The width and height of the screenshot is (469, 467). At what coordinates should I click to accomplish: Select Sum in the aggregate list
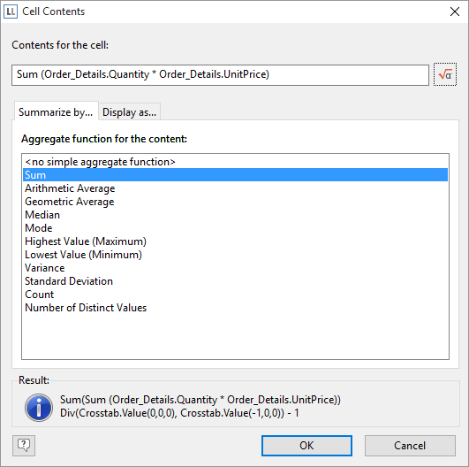tap(236, 175)
